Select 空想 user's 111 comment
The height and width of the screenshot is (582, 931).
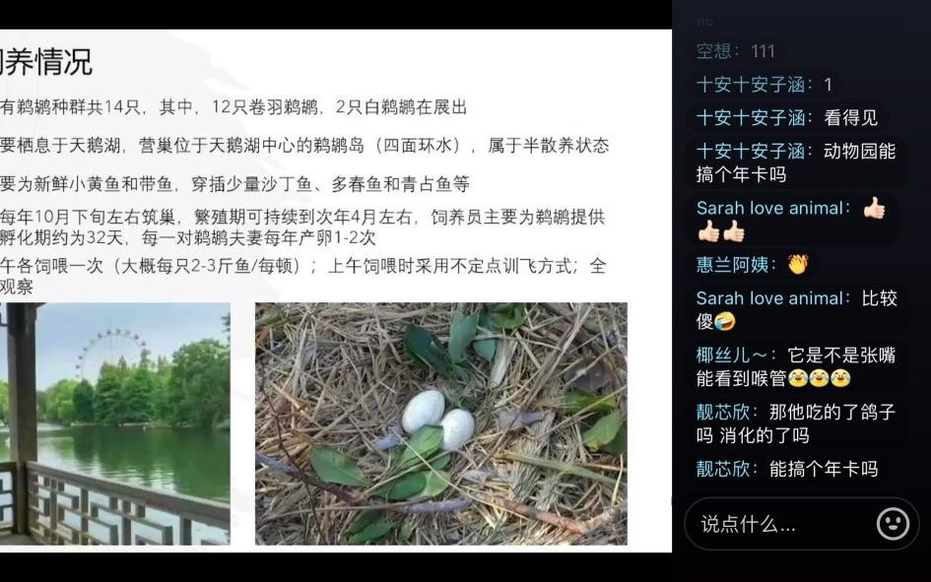click(x=735, y=51)
